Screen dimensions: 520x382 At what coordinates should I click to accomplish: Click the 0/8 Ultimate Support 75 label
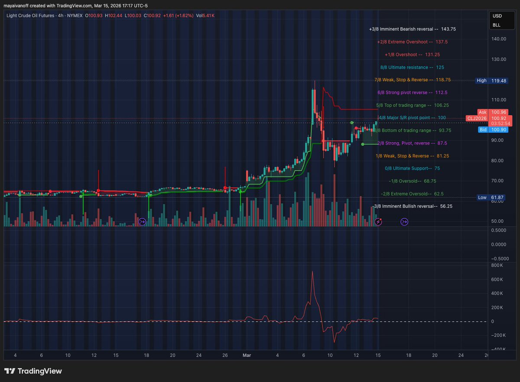point(413,168)
